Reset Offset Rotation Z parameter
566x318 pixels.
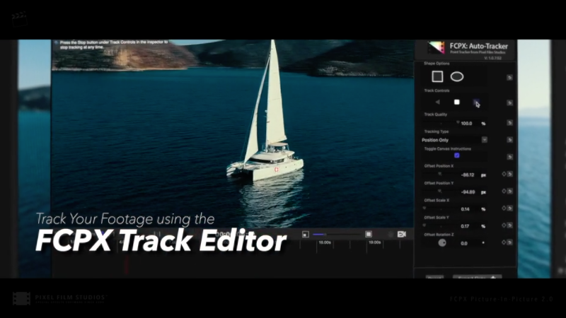(x=509, y=242)
